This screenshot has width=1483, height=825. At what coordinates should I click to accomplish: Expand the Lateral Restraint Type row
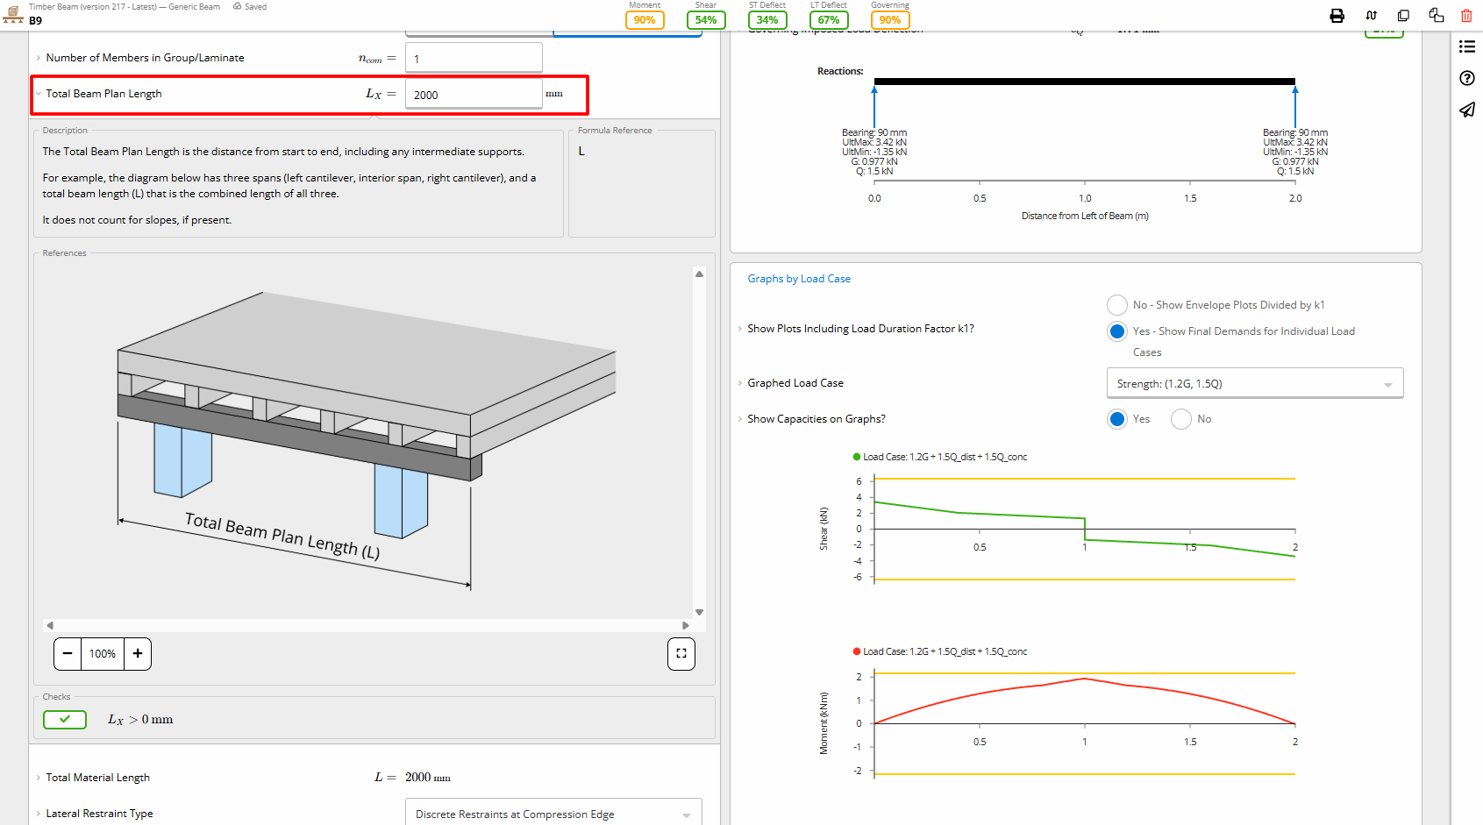[x=39, y=814]
